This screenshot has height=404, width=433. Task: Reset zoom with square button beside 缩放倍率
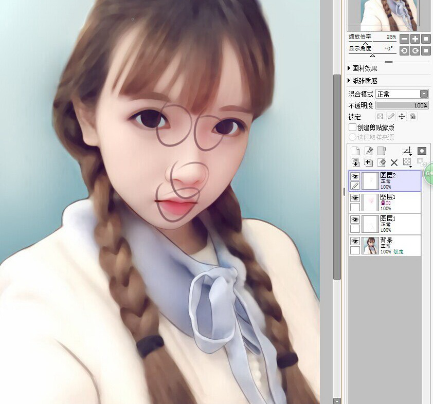(426, 39)
